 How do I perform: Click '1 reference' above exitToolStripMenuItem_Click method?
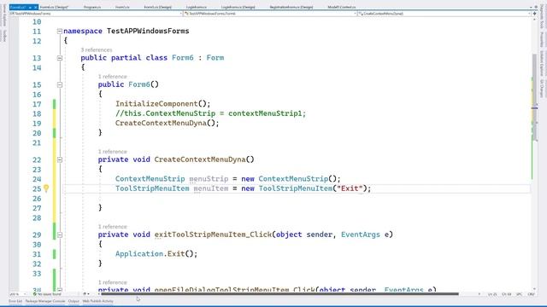112,227
